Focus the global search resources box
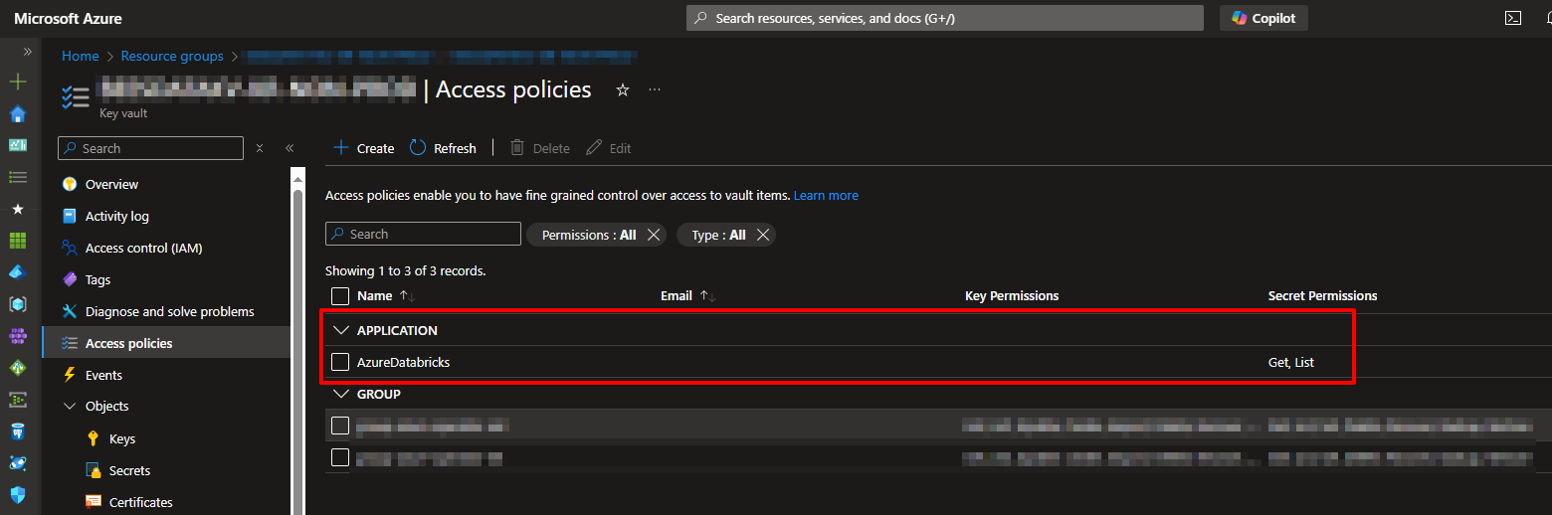This screenshot has width=1552, height=515. (945, 18)
